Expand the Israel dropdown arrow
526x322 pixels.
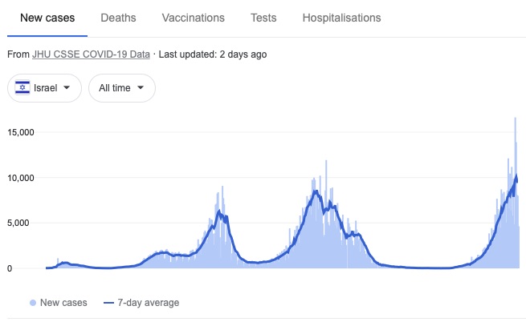[x=67, y=87]
